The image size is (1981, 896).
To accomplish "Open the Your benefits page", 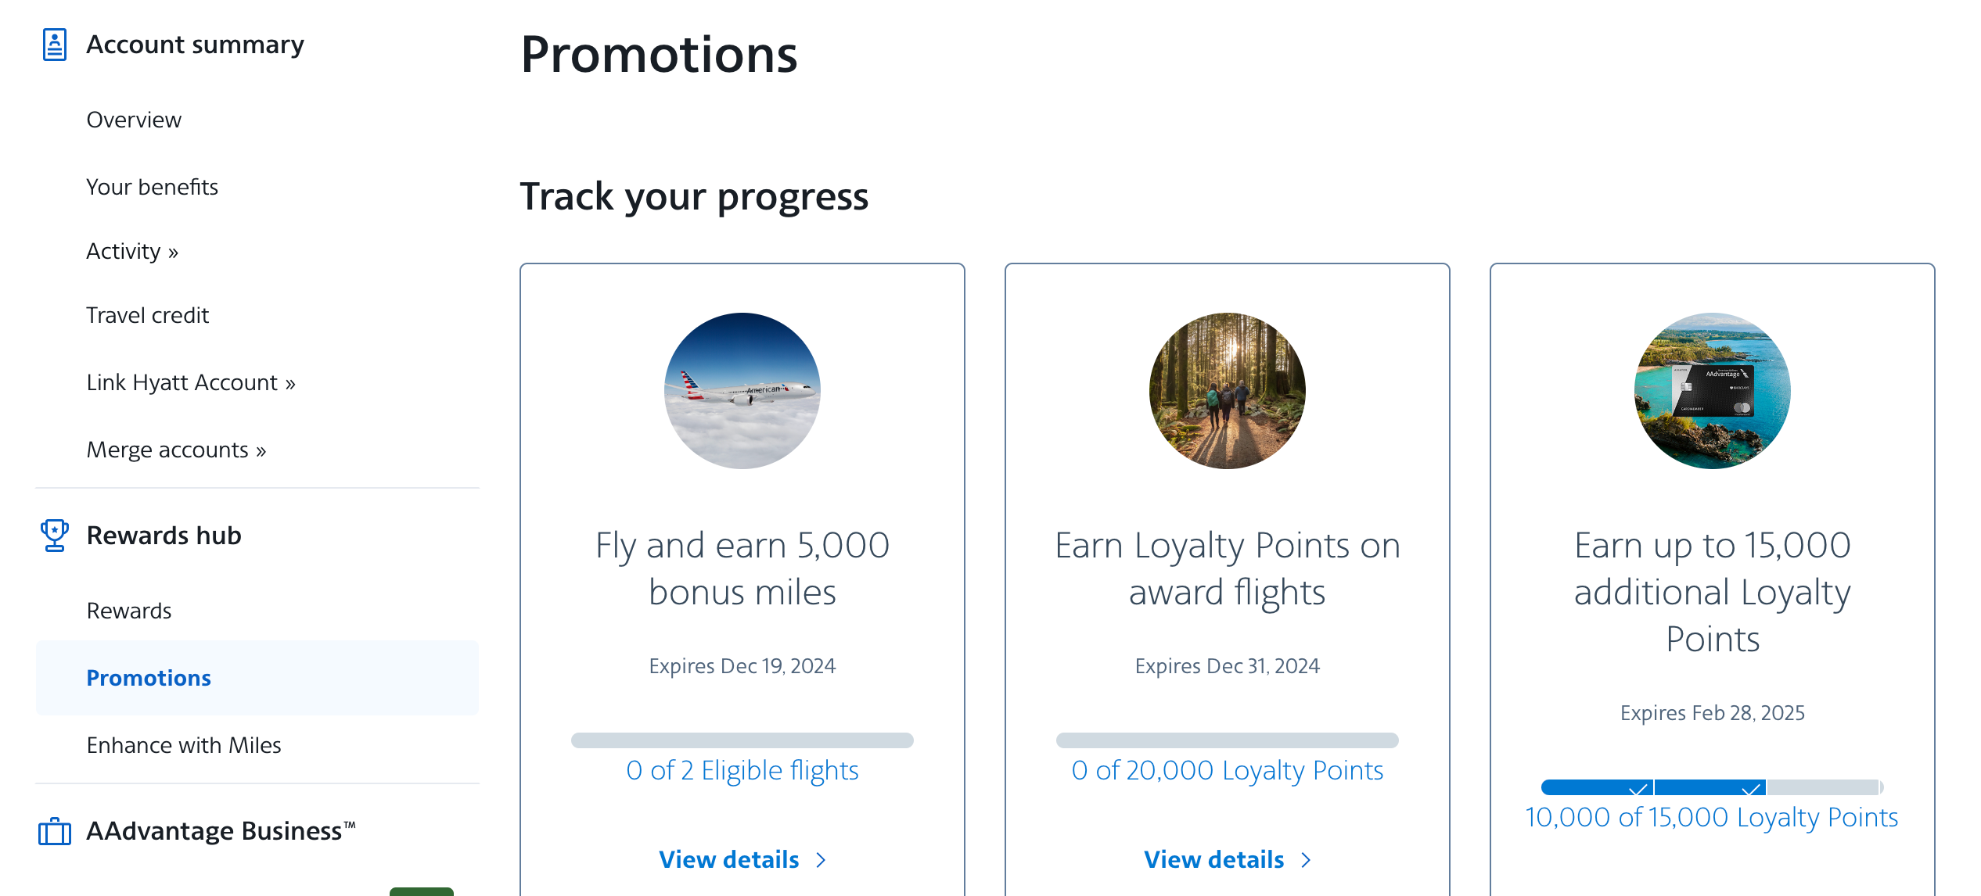I will [153, 187].
